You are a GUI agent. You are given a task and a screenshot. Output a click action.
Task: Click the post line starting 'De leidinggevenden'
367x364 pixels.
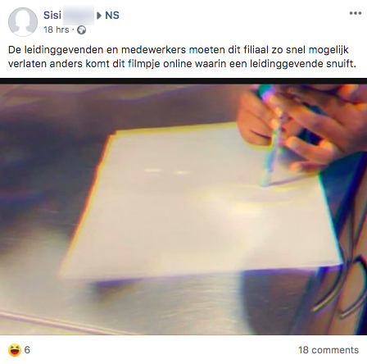(179, 50)
